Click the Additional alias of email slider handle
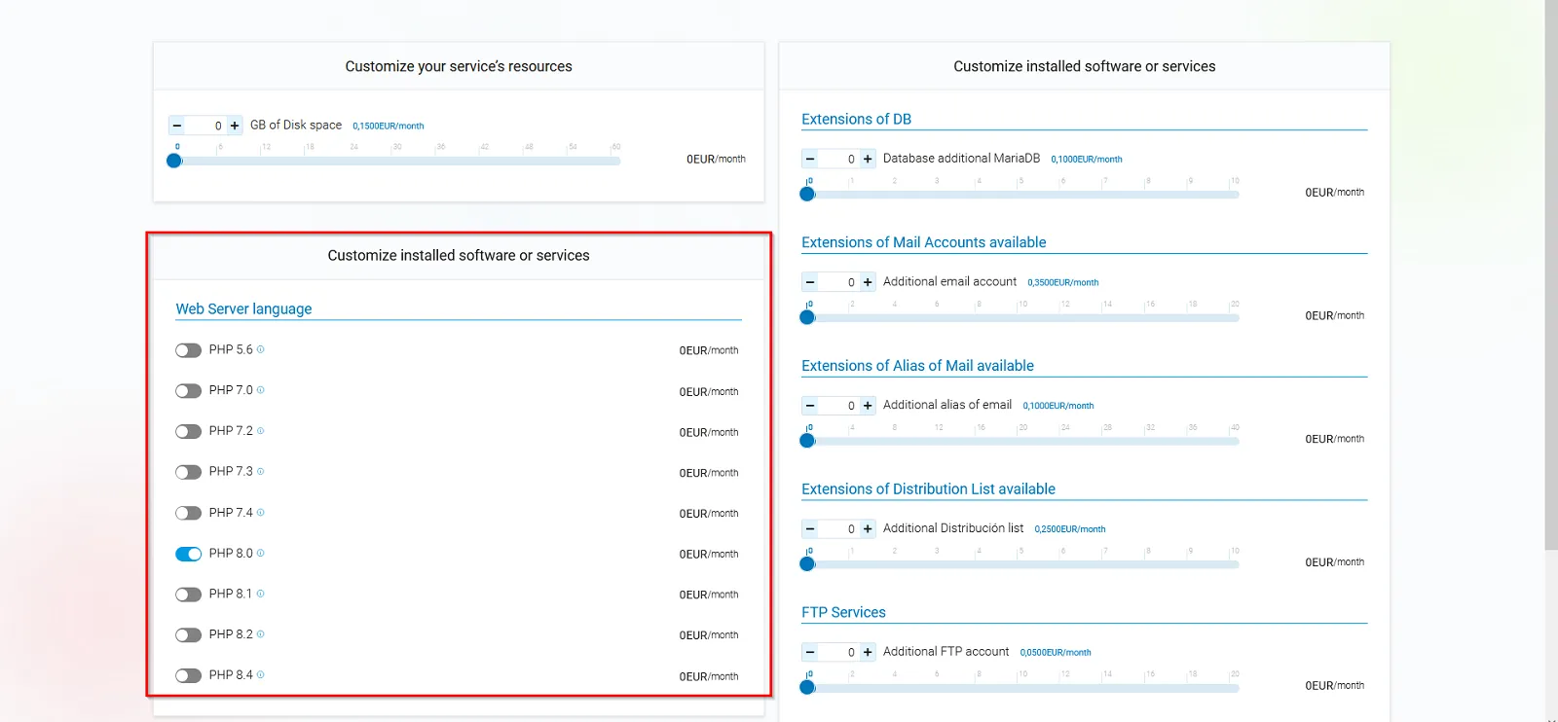Viewport: 1558px width, 722px height. point(807,441)
